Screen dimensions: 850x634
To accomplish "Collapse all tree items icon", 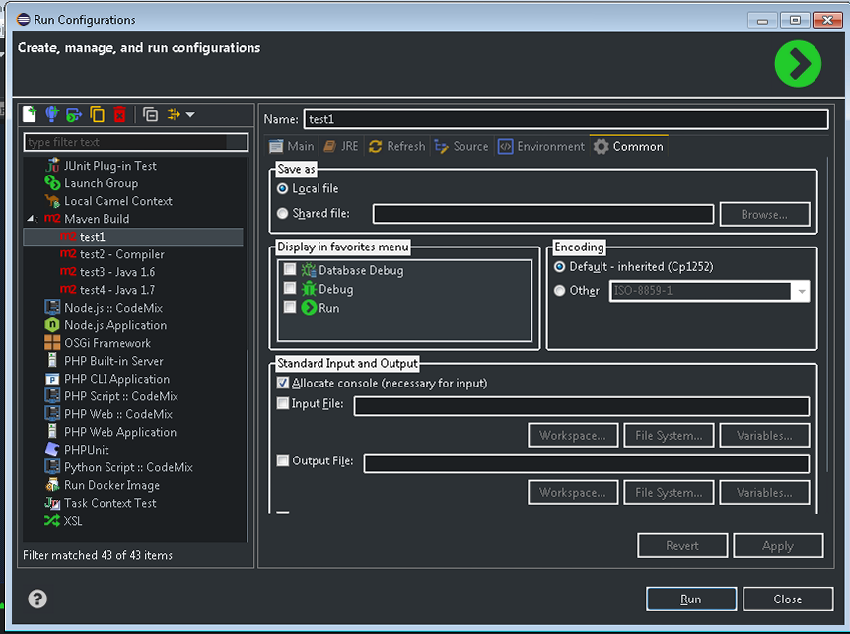I will coord(150,115).
